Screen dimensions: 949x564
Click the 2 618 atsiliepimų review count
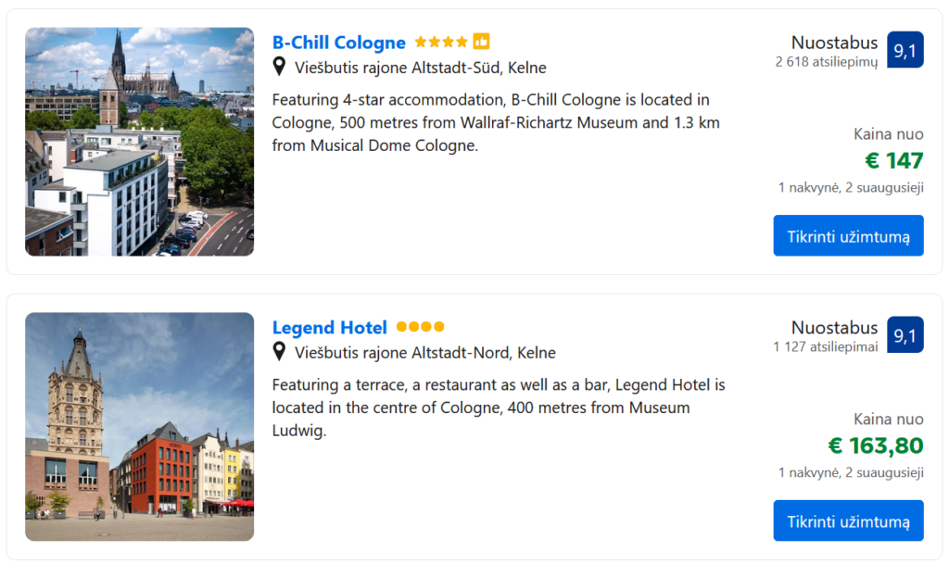click(826, 62)
